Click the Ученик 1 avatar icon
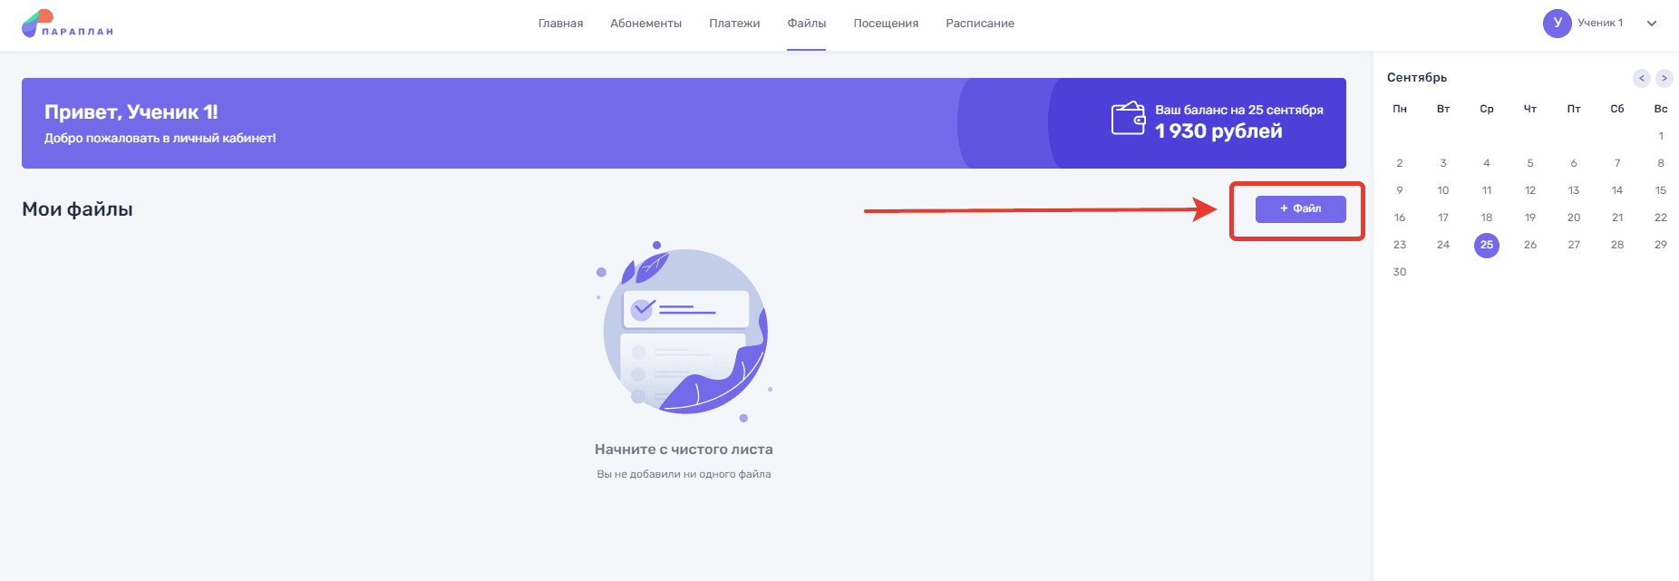This screenshot has width=1679, height=581. [1557, 24]
